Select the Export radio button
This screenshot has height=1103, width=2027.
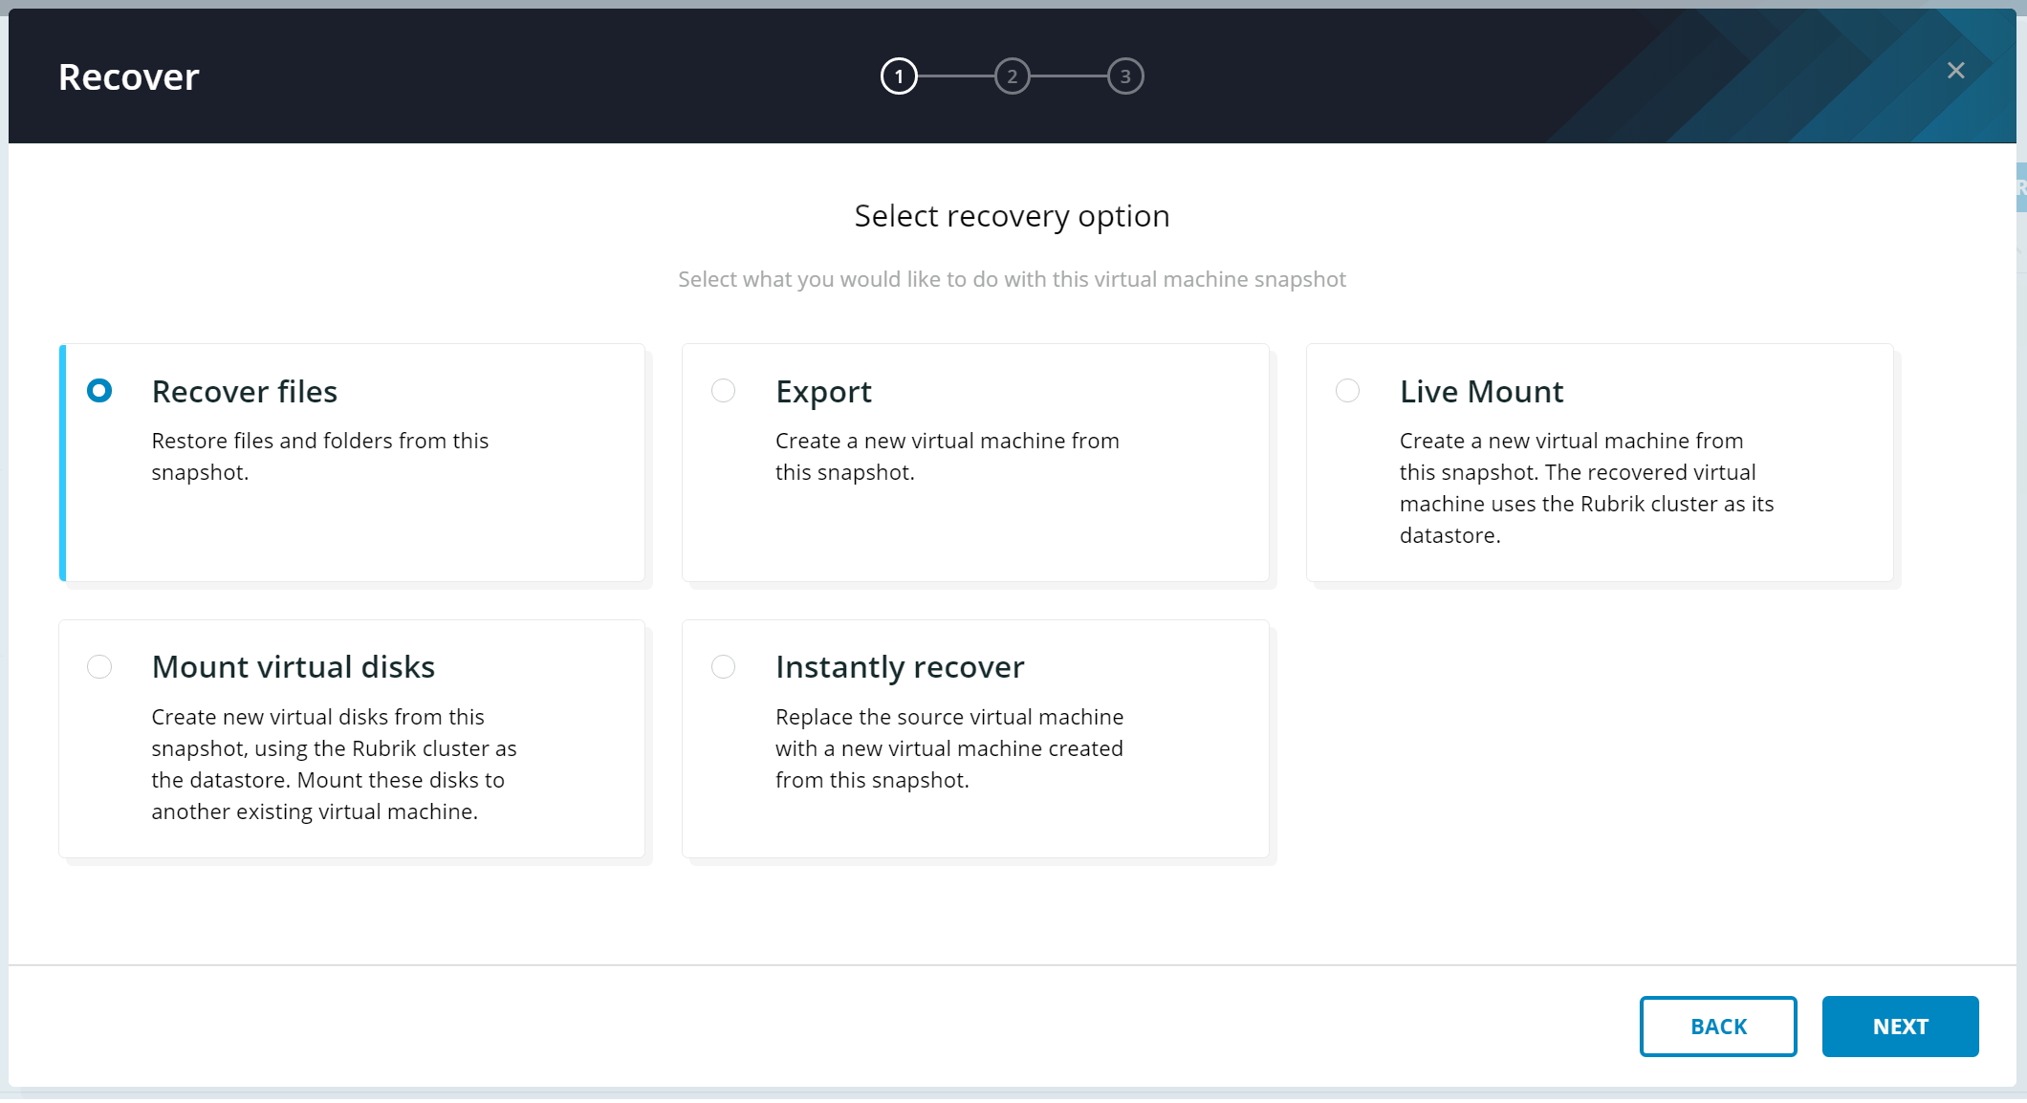coord(724,391)
